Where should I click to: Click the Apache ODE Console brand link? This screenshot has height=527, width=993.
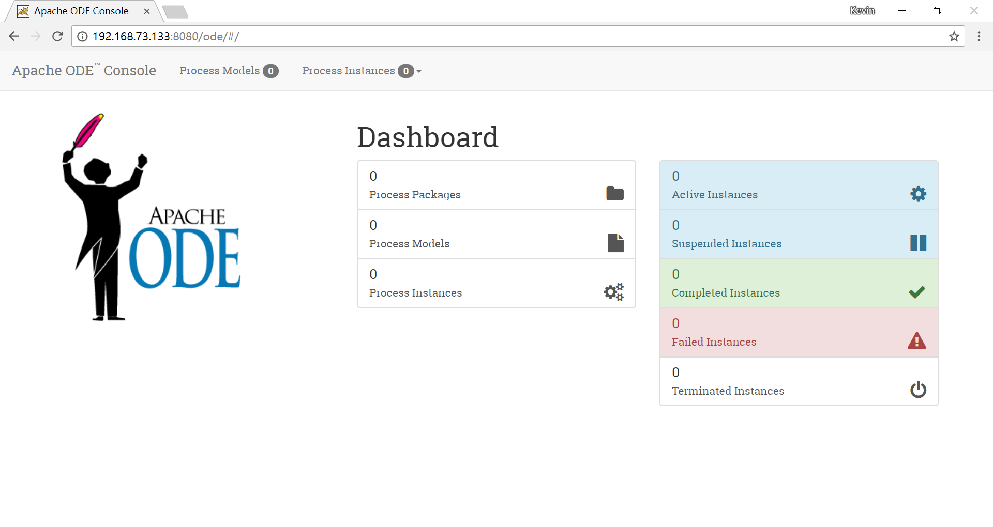84,71
